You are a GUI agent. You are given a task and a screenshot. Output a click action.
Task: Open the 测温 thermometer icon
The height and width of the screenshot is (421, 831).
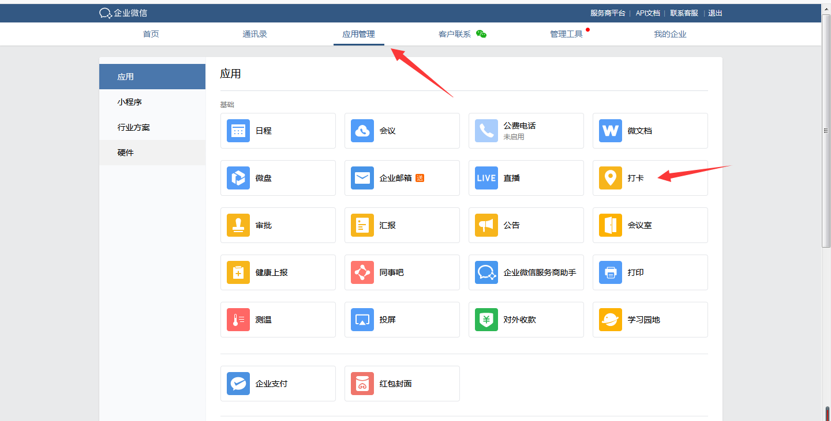(238, 320)
